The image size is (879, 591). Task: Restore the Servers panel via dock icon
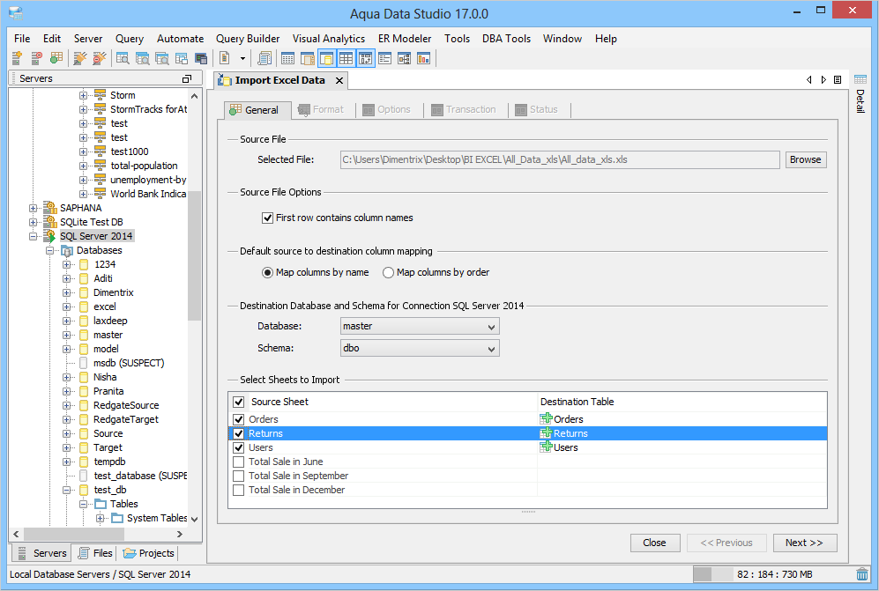(187, 79)
